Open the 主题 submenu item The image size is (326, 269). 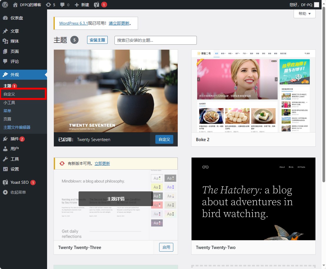7,86
